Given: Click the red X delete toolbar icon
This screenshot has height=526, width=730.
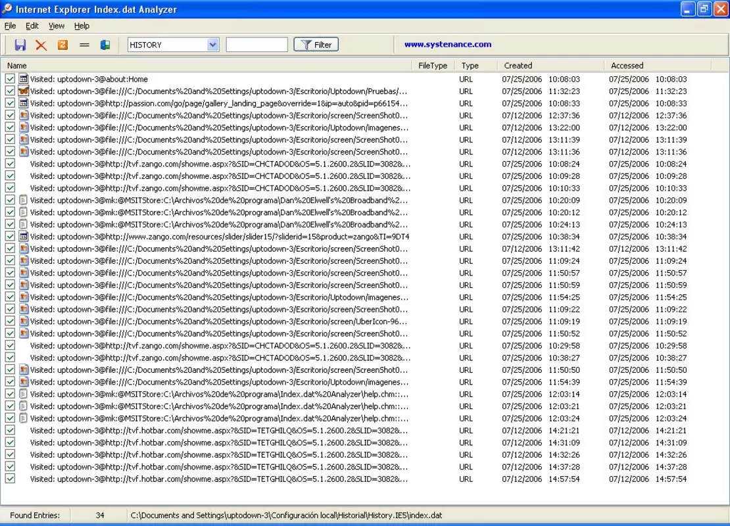Looking at the screenshot, I should [41, 45].
